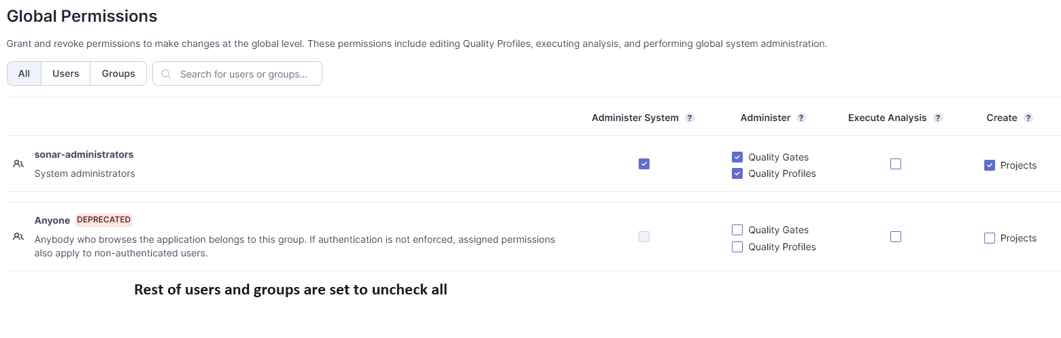The height and width of the screenshot is (338, 1061).
Task: Enable Execute Analysis for sonar-administrators
Action: tap(896, 164)
